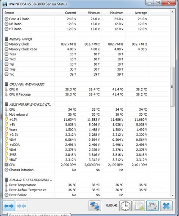Select the +VDDA row label

click(14, 145)
